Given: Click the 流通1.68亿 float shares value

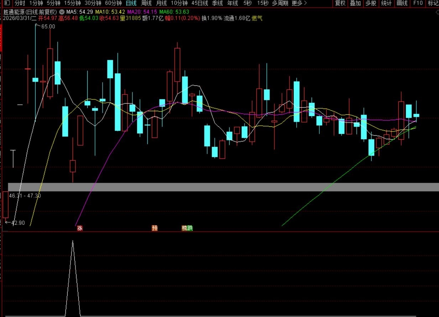Looking at the screenshot, I should click(237, 18).
